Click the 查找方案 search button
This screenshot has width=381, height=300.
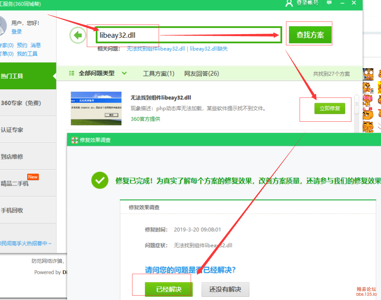pos(310,35)
